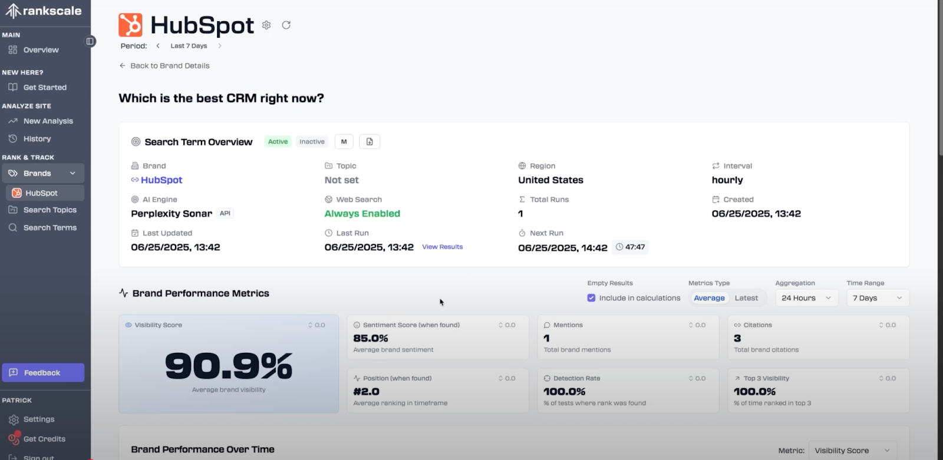Screen dimensions: 943x460
Task: Click the Last 7 Days period label
Action: (189, 46)
